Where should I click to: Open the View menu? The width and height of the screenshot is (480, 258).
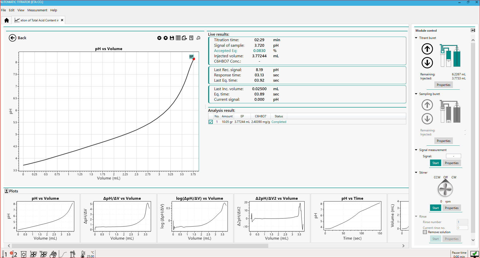[x=21, y=10]
